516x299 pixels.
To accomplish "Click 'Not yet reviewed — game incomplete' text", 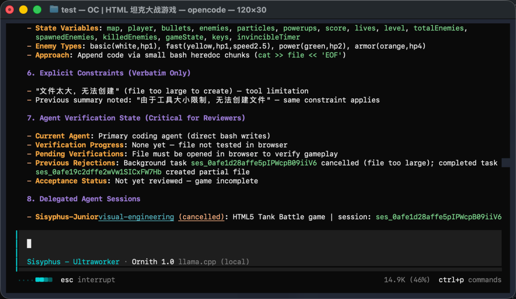I will pos(186,181).
